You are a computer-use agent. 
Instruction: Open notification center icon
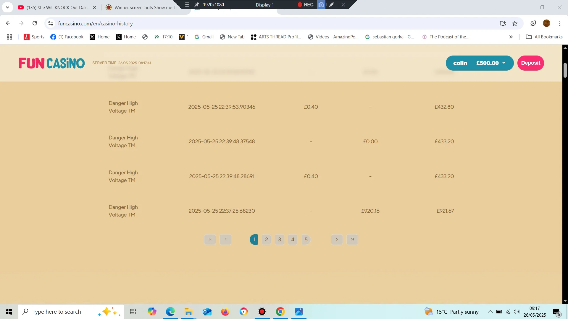pyautogui.click(x=556, y=312)
